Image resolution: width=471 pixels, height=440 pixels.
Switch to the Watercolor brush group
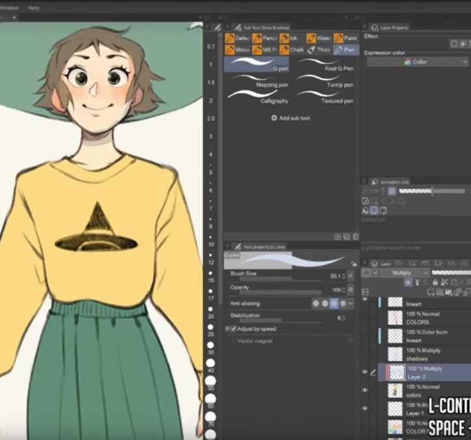pos(319,38)
